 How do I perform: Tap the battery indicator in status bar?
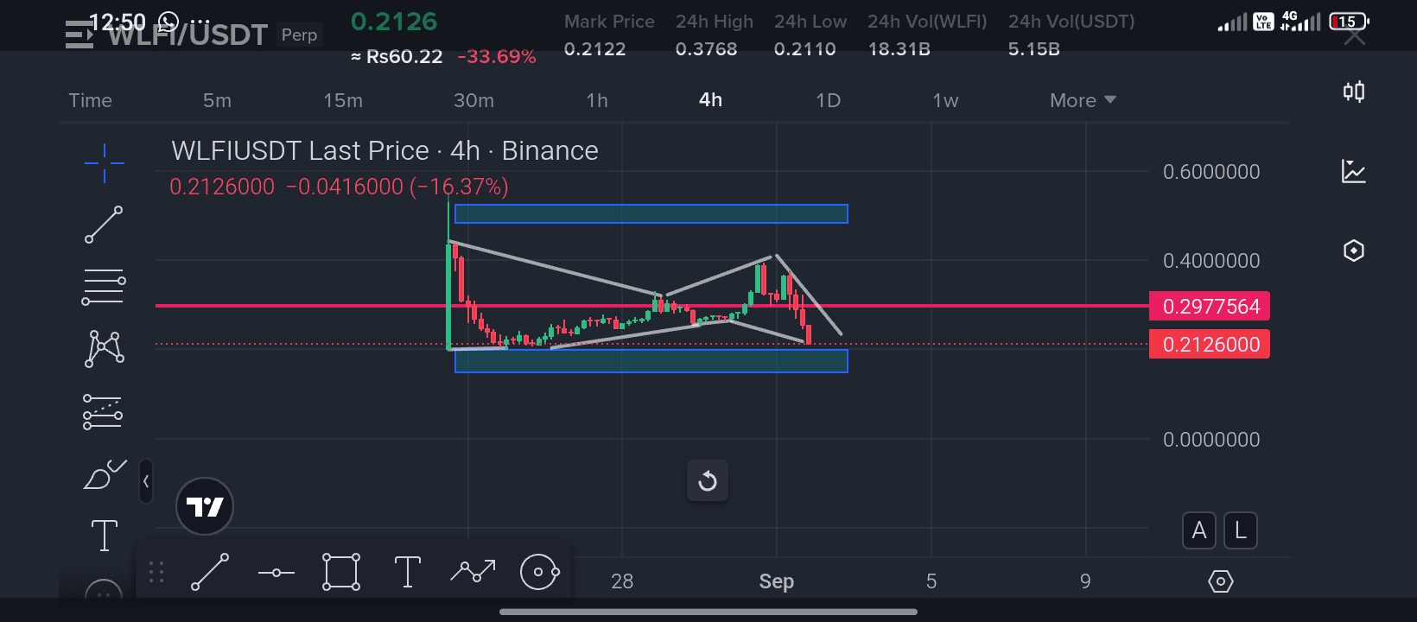click(1349, 22)
